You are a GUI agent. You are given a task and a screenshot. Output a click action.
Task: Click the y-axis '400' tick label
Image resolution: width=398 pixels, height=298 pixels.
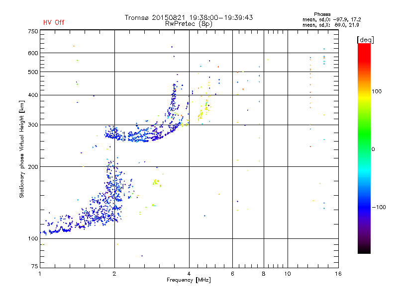[33, 95]
